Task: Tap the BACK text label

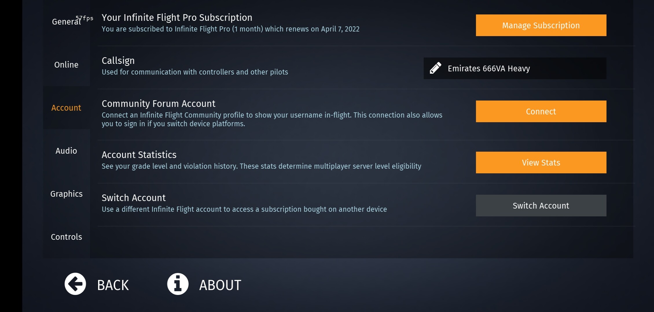Action: (x=113, y=285)
